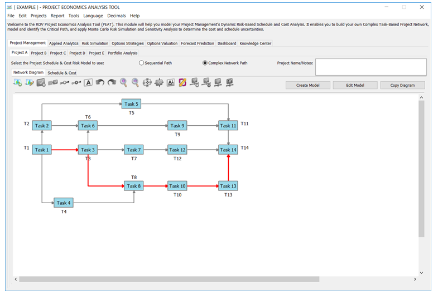Click the scroll-down arrow of the diagram
This screenshot has height=295, width=438.
[421, 273]
